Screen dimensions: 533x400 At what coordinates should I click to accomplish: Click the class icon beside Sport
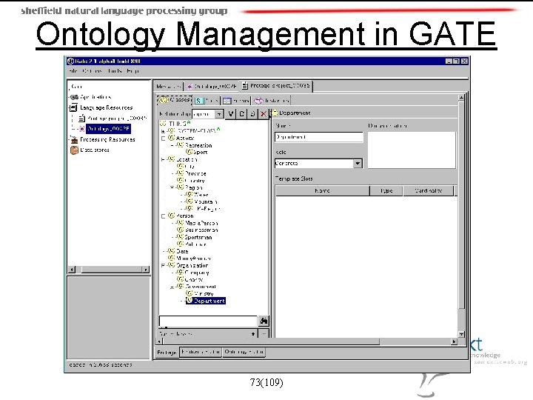pos(190,152)
